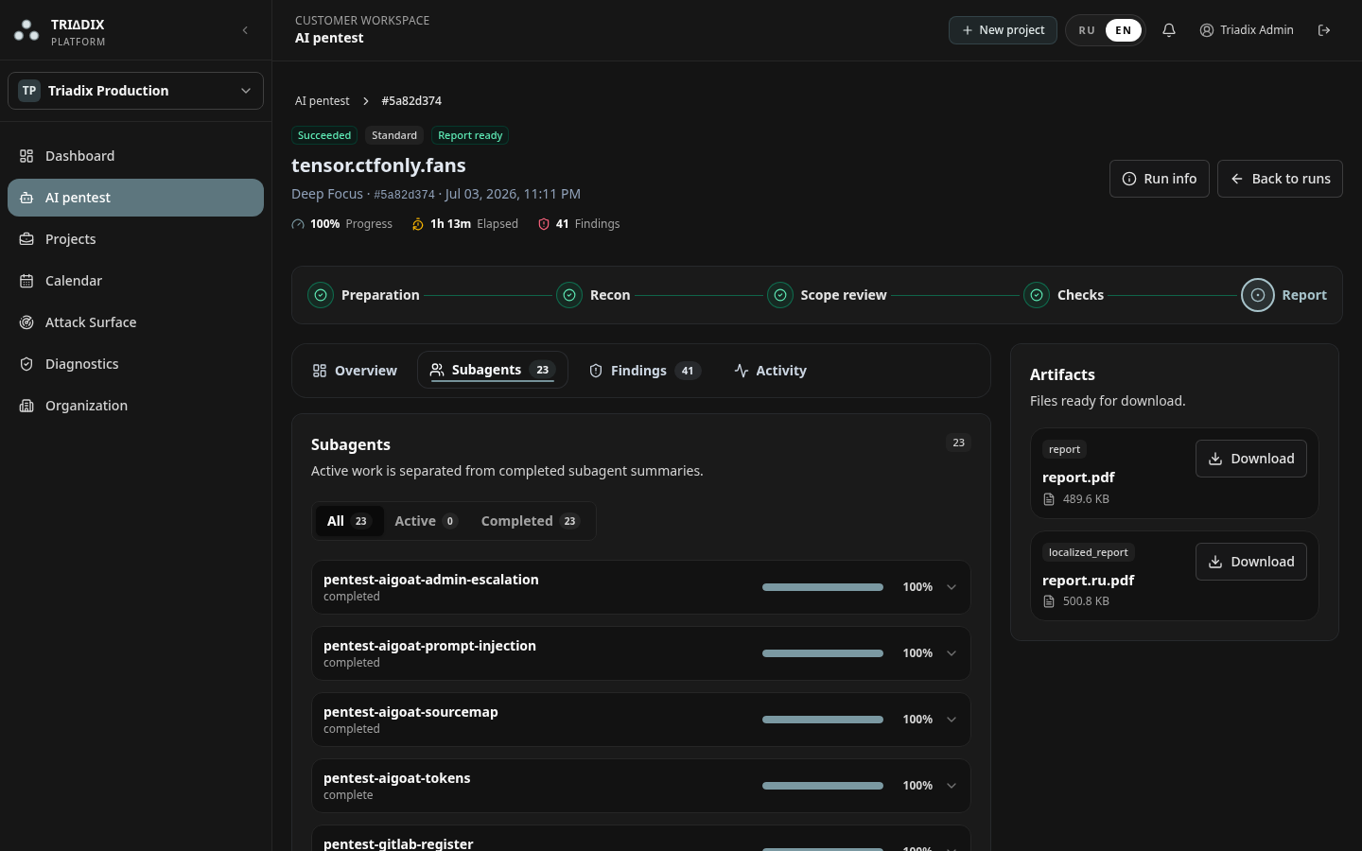Download report.pdf
The width and height of the screenshot is (1362, 851).
pos(1250,459)
